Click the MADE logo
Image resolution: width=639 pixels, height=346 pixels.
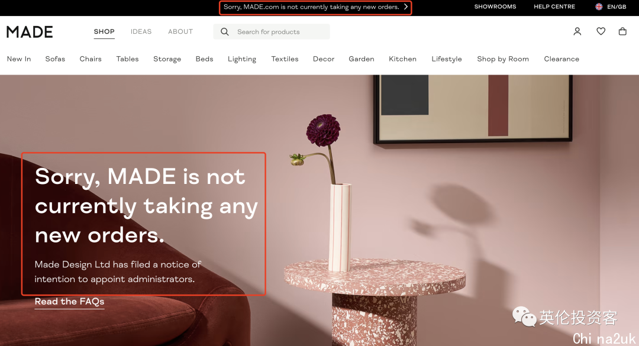click(x=30, y=32)
